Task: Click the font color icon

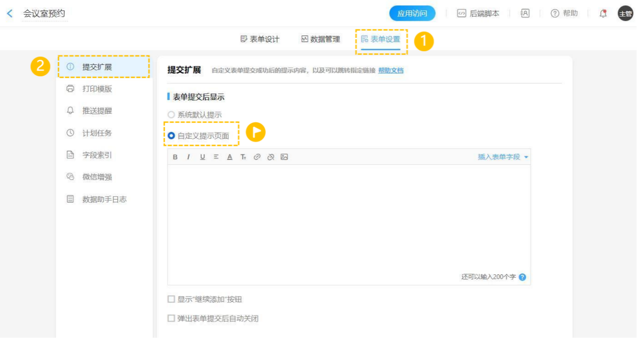Action: (x=230, y=157)
